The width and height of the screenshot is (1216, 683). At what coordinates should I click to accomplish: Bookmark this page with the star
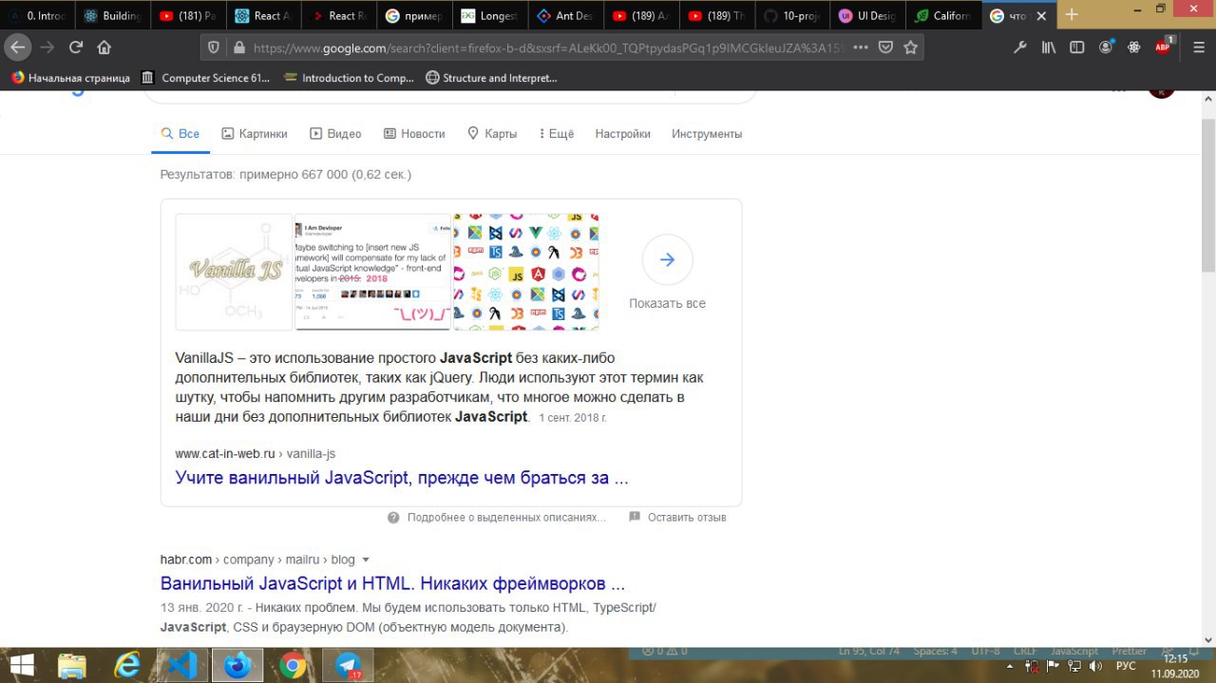click(910, 47)
